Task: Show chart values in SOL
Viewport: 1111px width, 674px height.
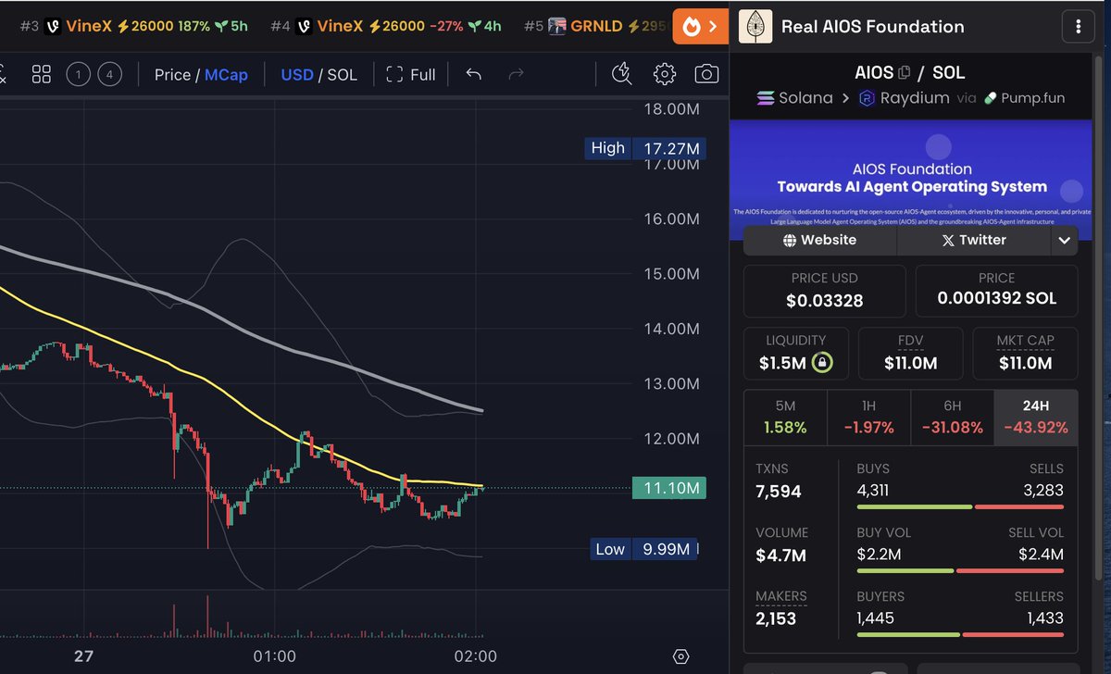Action: [x=342, y=74]
